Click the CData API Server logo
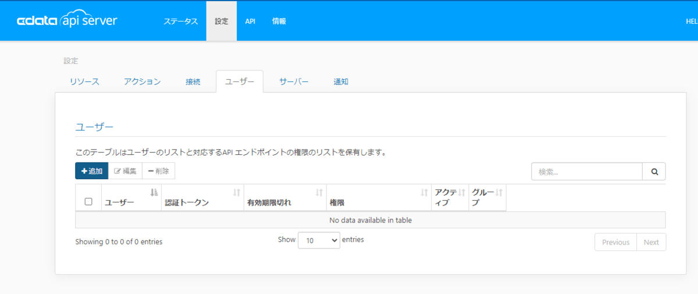 coord(67,21)
